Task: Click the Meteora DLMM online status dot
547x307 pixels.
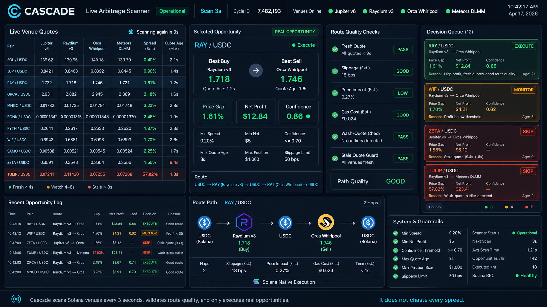Action: tap(448, 11)
